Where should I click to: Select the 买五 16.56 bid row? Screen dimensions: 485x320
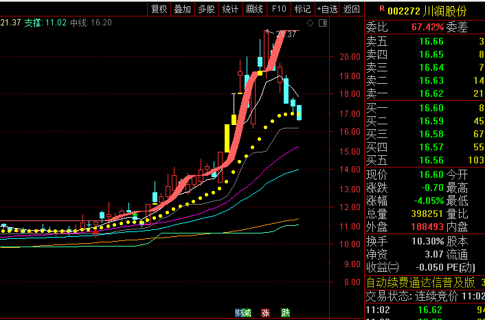[x=425, y=160]
